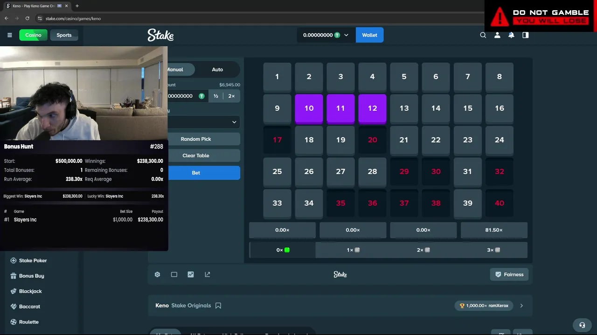This screenshot has width=597, height=335.
Task: Open the pop-out game icon
Action: pyautogui.click(x=208, y=275)
